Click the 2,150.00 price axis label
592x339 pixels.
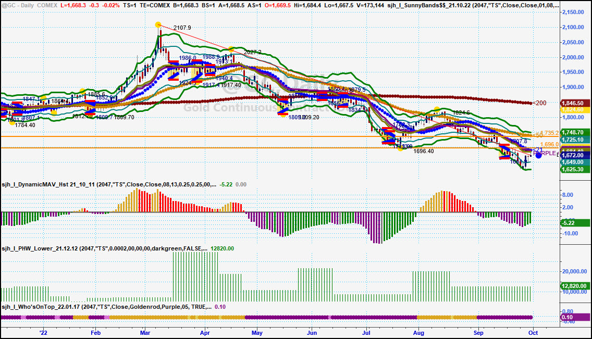(x=573, y=12)
